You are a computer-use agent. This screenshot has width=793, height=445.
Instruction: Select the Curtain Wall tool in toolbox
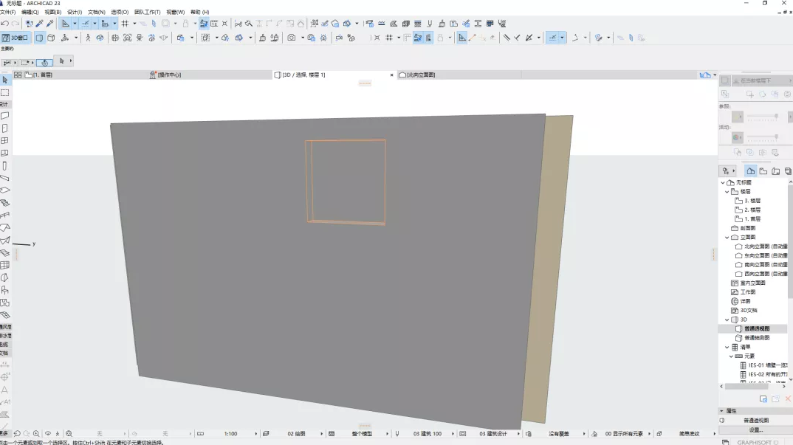click(5, 265)
